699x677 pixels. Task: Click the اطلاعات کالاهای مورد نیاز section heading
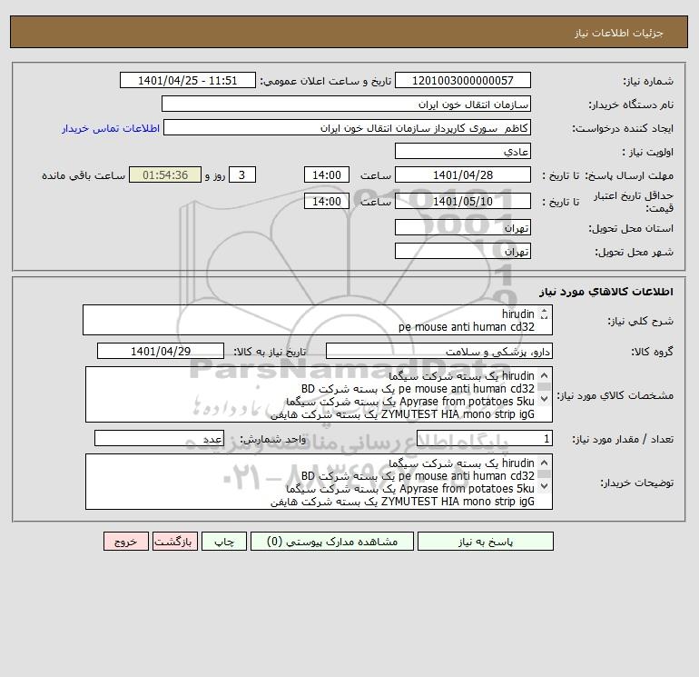click(606, 292)
